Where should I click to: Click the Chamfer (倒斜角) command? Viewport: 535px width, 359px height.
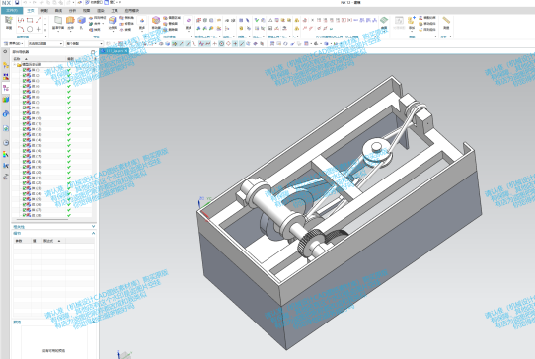coord(126,18)
